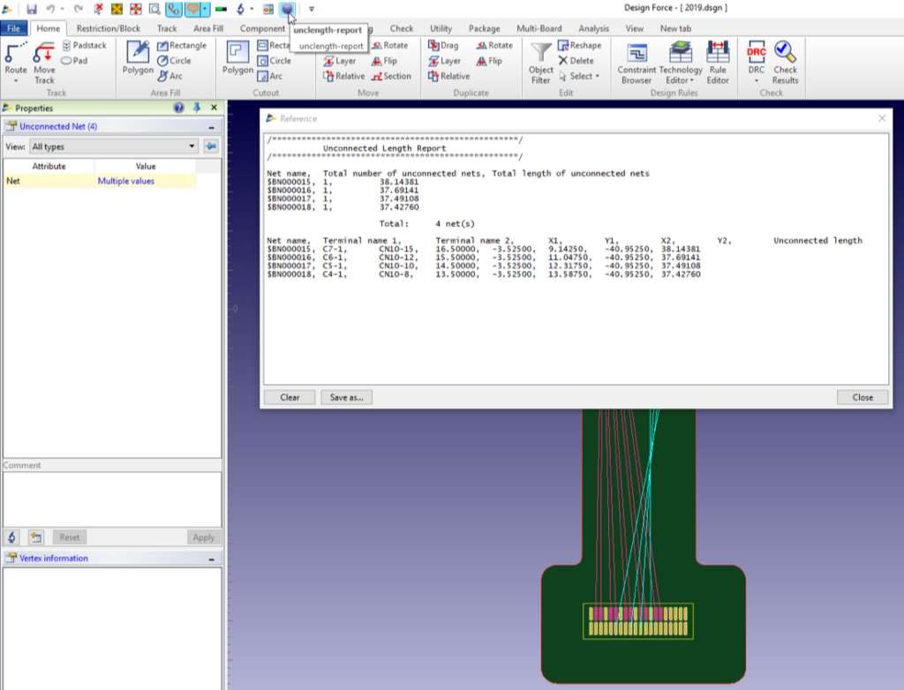This screenshot has width=904, height=690.
Task: Switch to the Multi-Board tab
Action: [x=541, y=28]
